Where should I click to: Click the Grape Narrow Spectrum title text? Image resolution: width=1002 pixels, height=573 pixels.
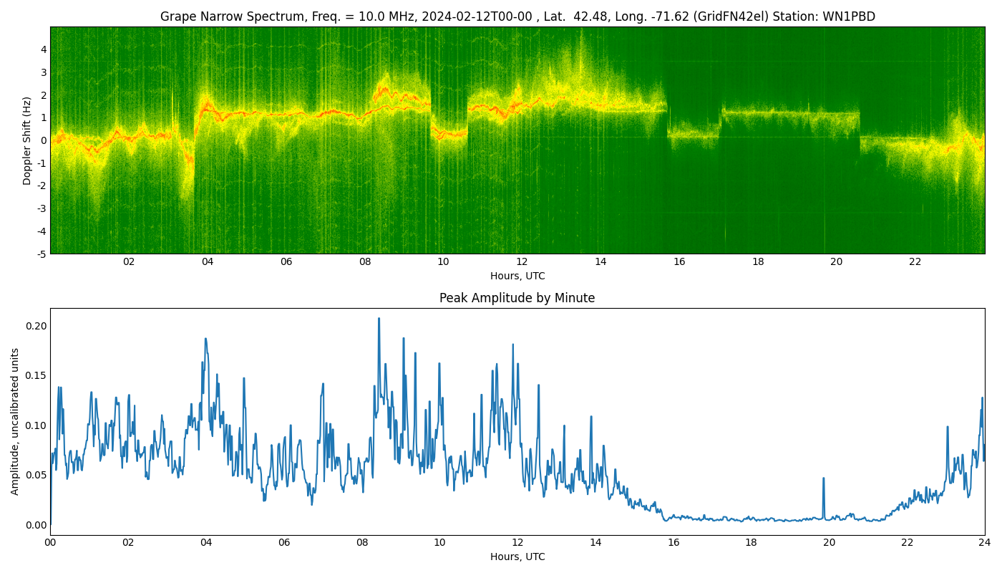click(x=517, y=16)
